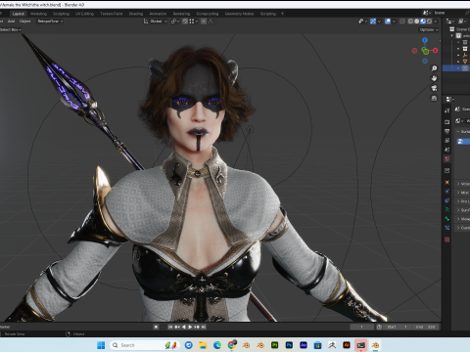Open the viewport Options dropdown

pyautogui.click(x=429, y=29)
